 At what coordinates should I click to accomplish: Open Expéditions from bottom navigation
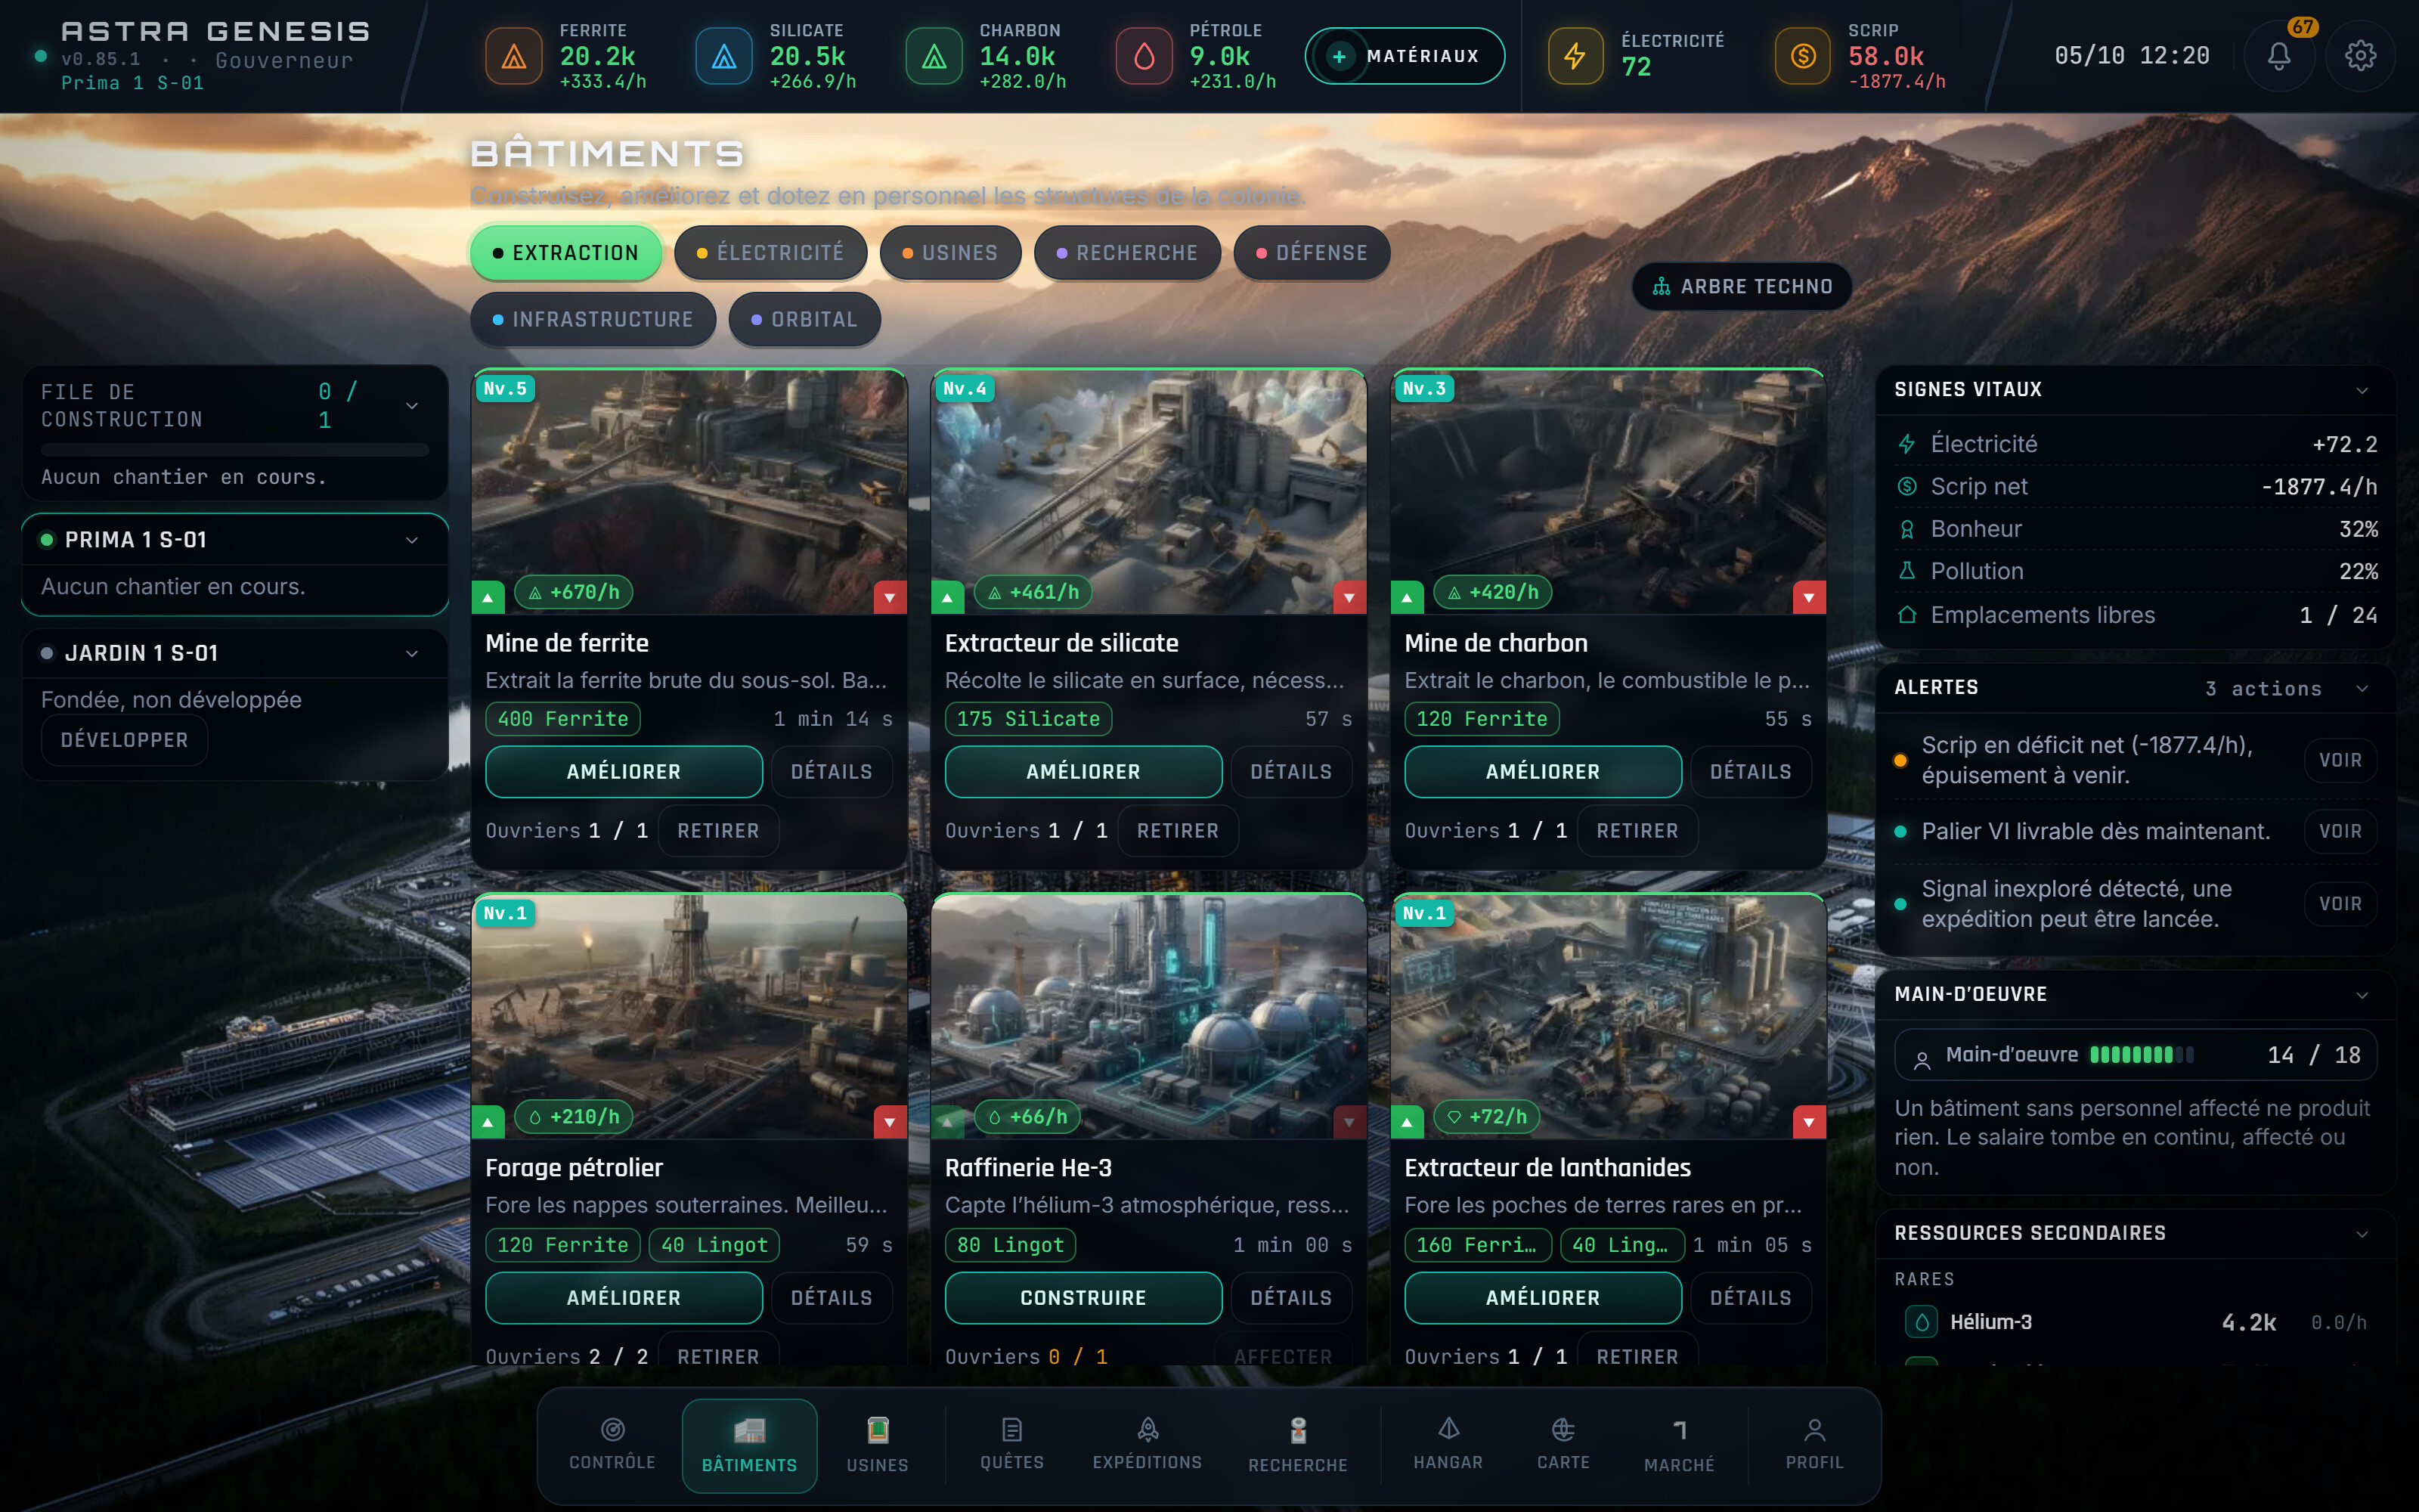(x=1148, y=1444)
